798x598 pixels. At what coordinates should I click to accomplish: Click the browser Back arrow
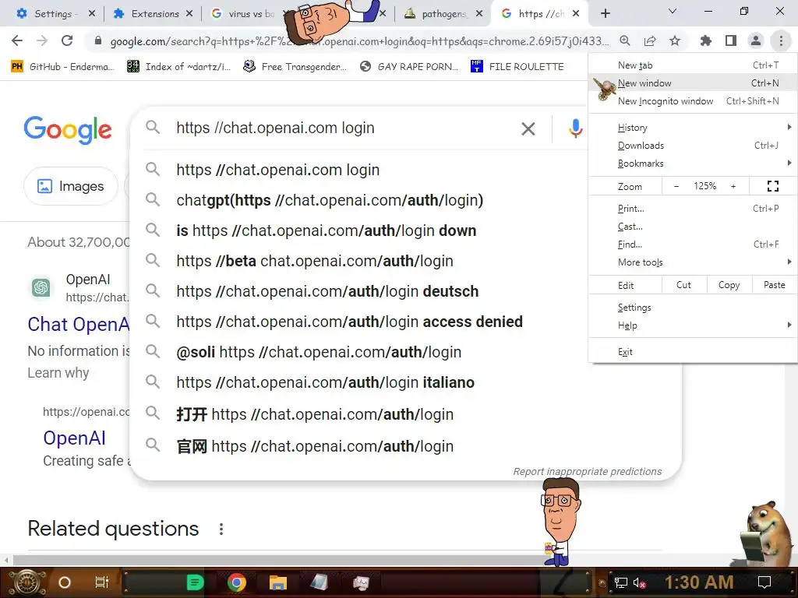point(17,40)
